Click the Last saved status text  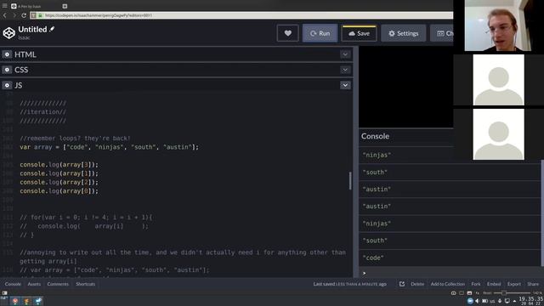coord(349,284)
